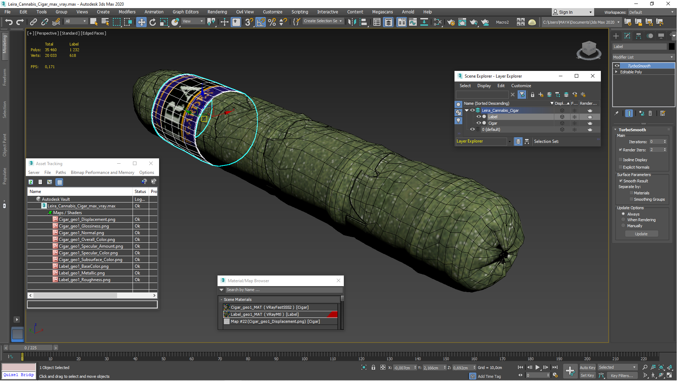
Task: Open the Graph Editors menu
Action: coord(185,12)
